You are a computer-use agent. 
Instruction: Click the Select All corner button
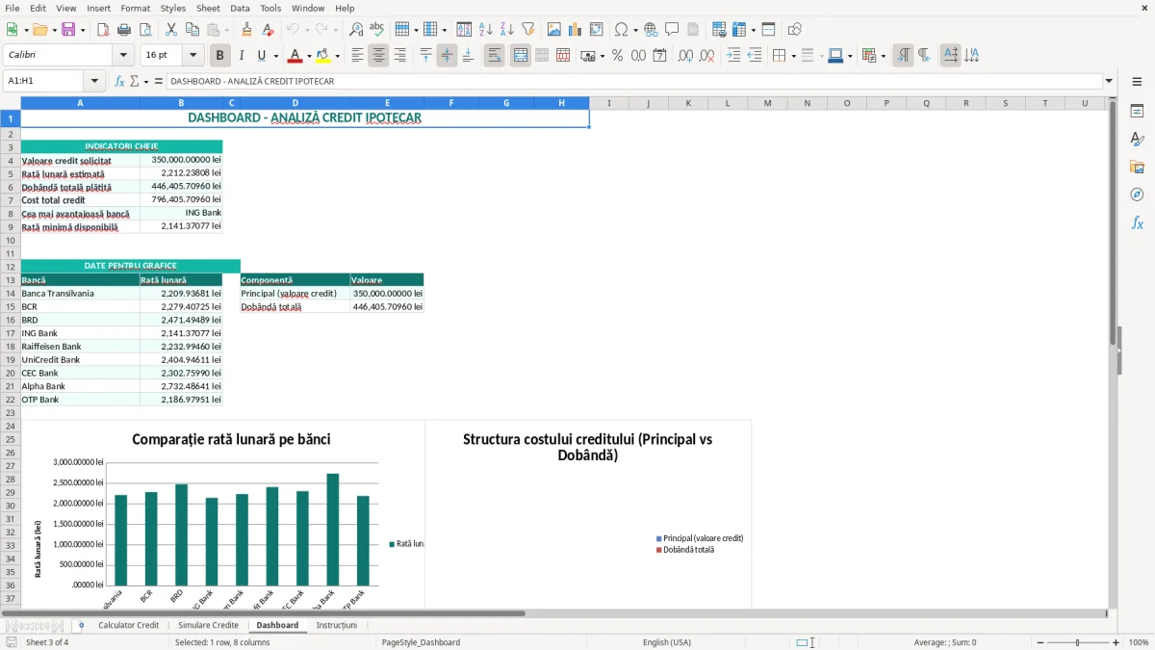pos(10,103)
